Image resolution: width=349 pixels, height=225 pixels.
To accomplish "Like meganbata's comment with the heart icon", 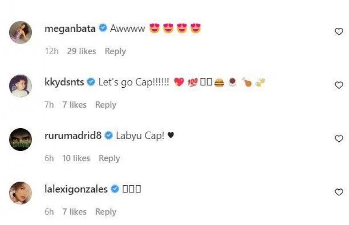I will point(339,31).
